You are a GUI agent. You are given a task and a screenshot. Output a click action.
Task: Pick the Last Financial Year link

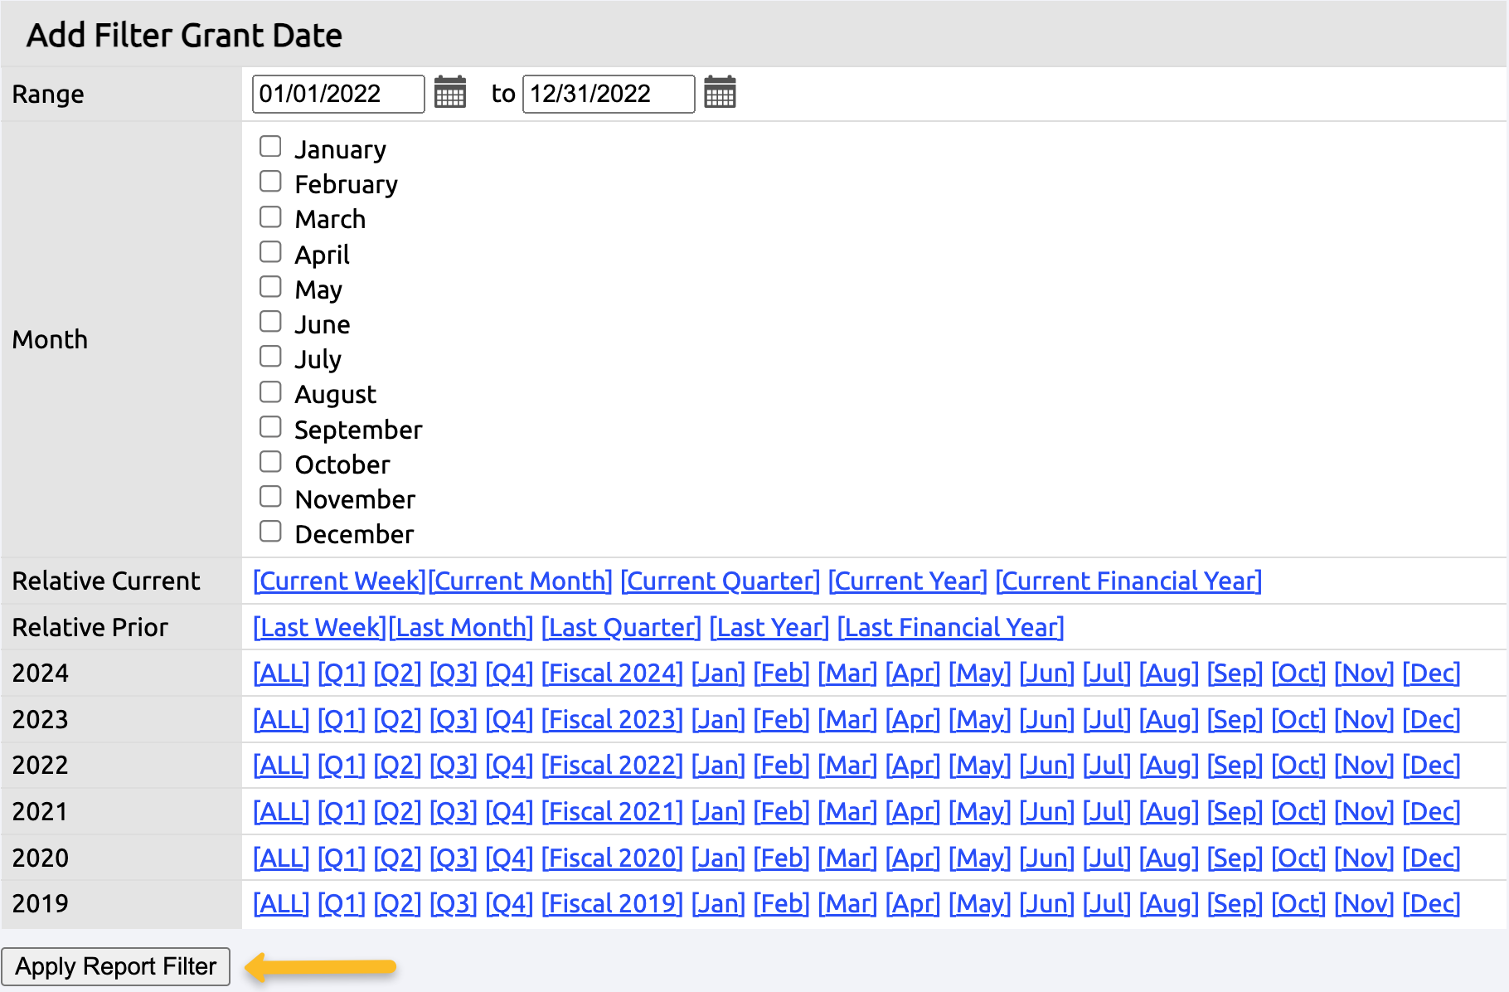tap(951, 627)
